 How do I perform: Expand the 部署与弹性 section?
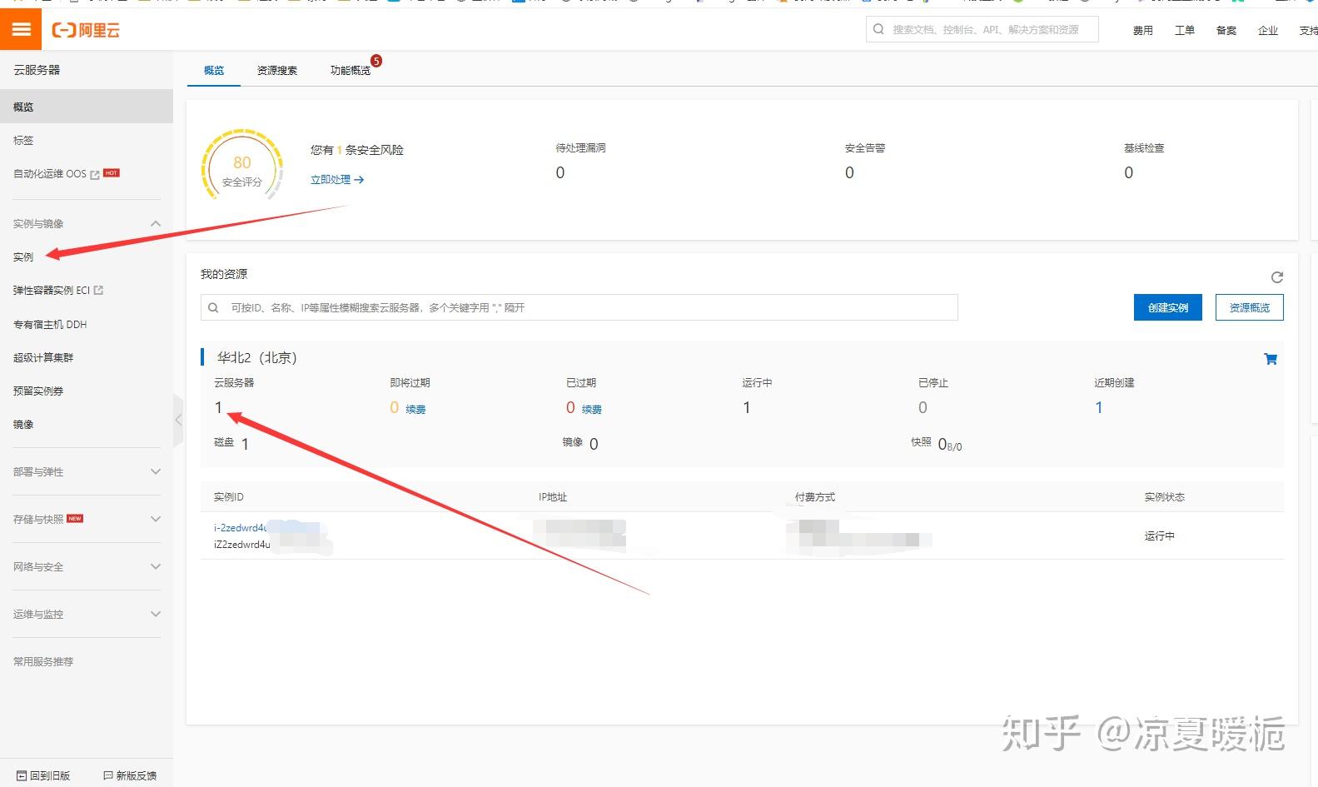pyautogui.click(x=156, y=471)
